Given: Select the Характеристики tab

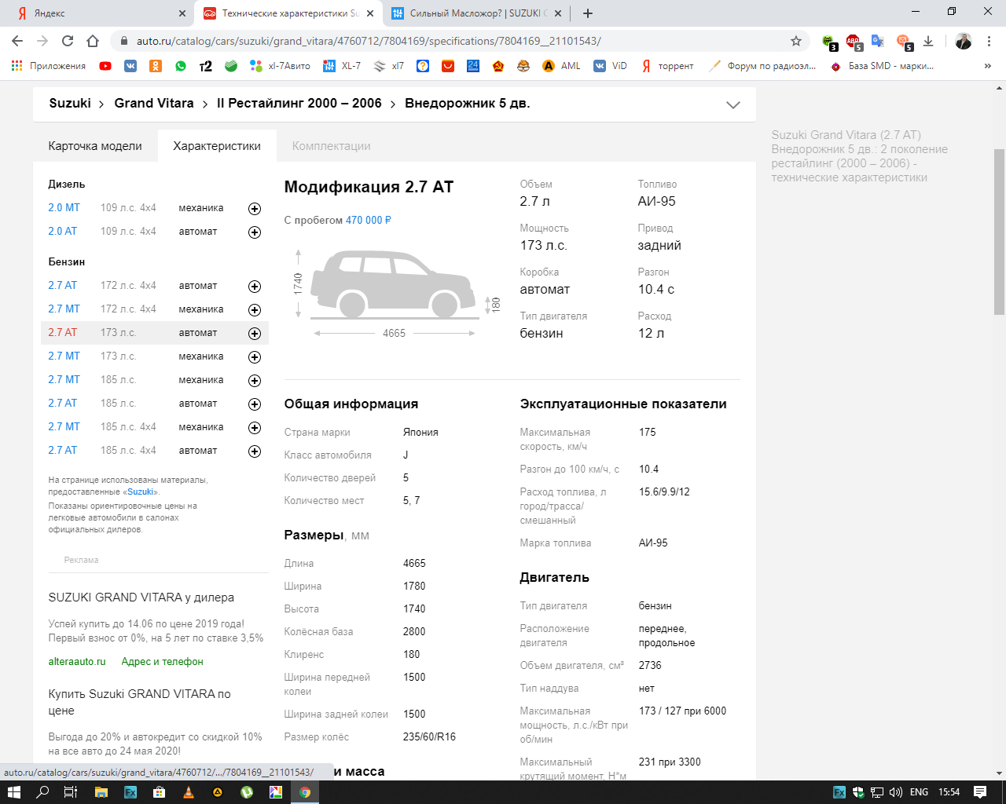Looking at the screenshot, I should [217, 146].
